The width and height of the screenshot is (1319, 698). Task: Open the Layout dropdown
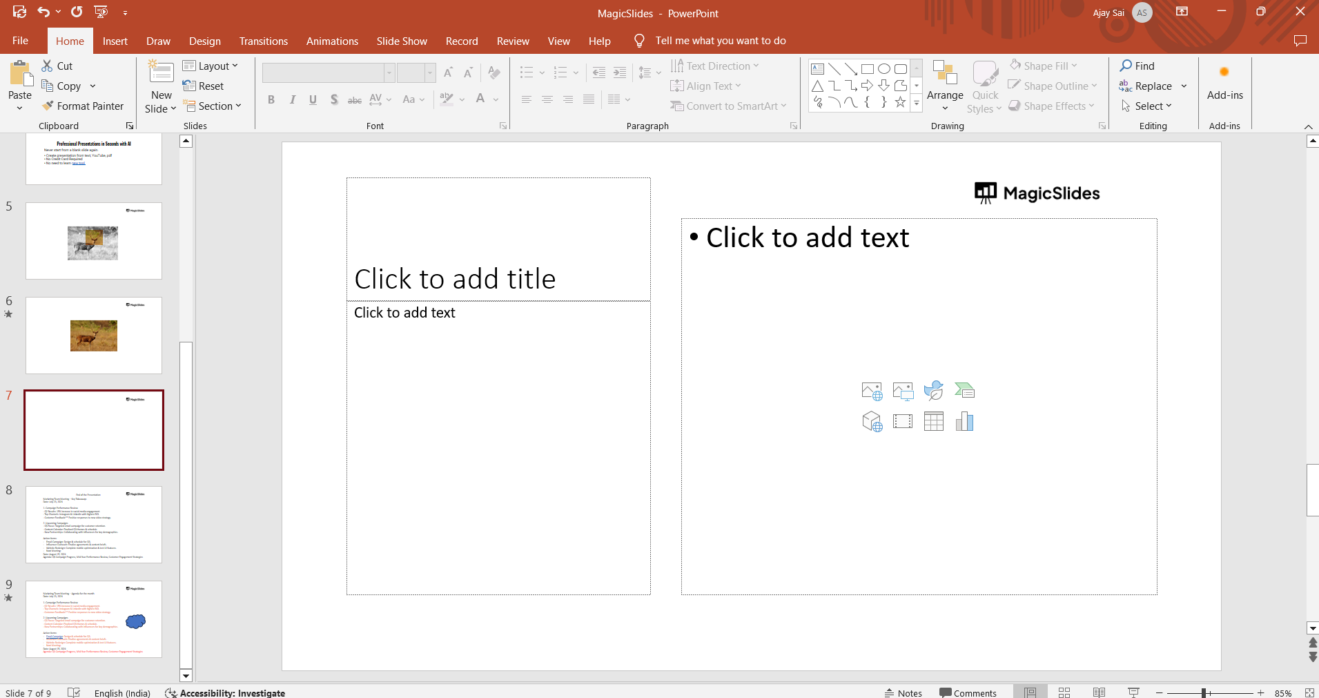point(211,66)
